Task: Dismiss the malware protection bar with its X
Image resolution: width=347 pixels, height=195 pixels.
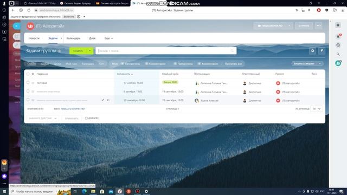Action: tap(84, 17)
